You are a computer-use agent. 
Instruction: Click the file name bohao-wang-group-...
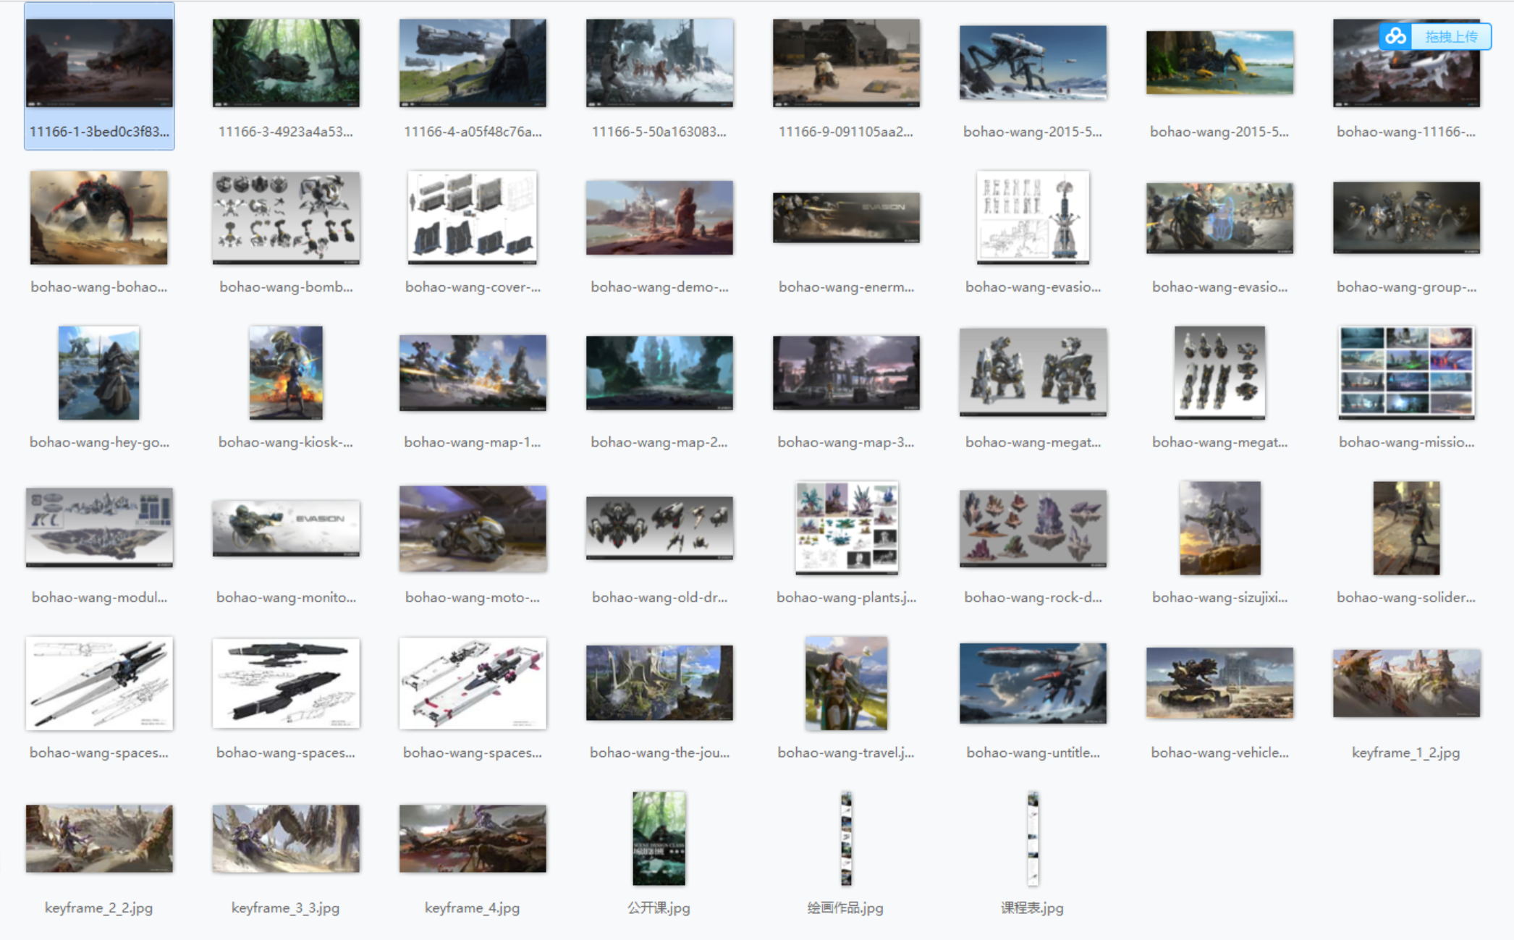coord(1406,287)
